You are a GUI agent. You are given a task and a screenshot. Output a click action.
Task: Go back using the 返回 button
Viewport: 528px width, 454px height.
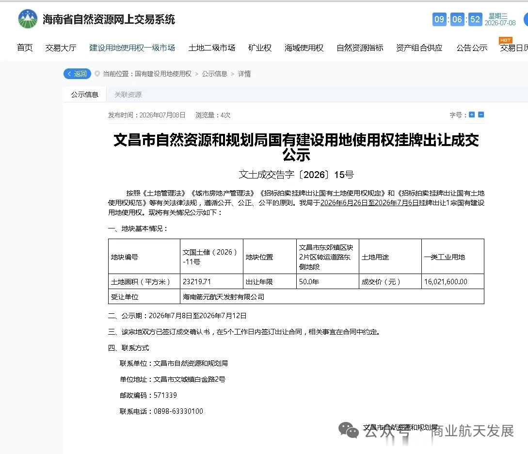(x=77, y=74)
